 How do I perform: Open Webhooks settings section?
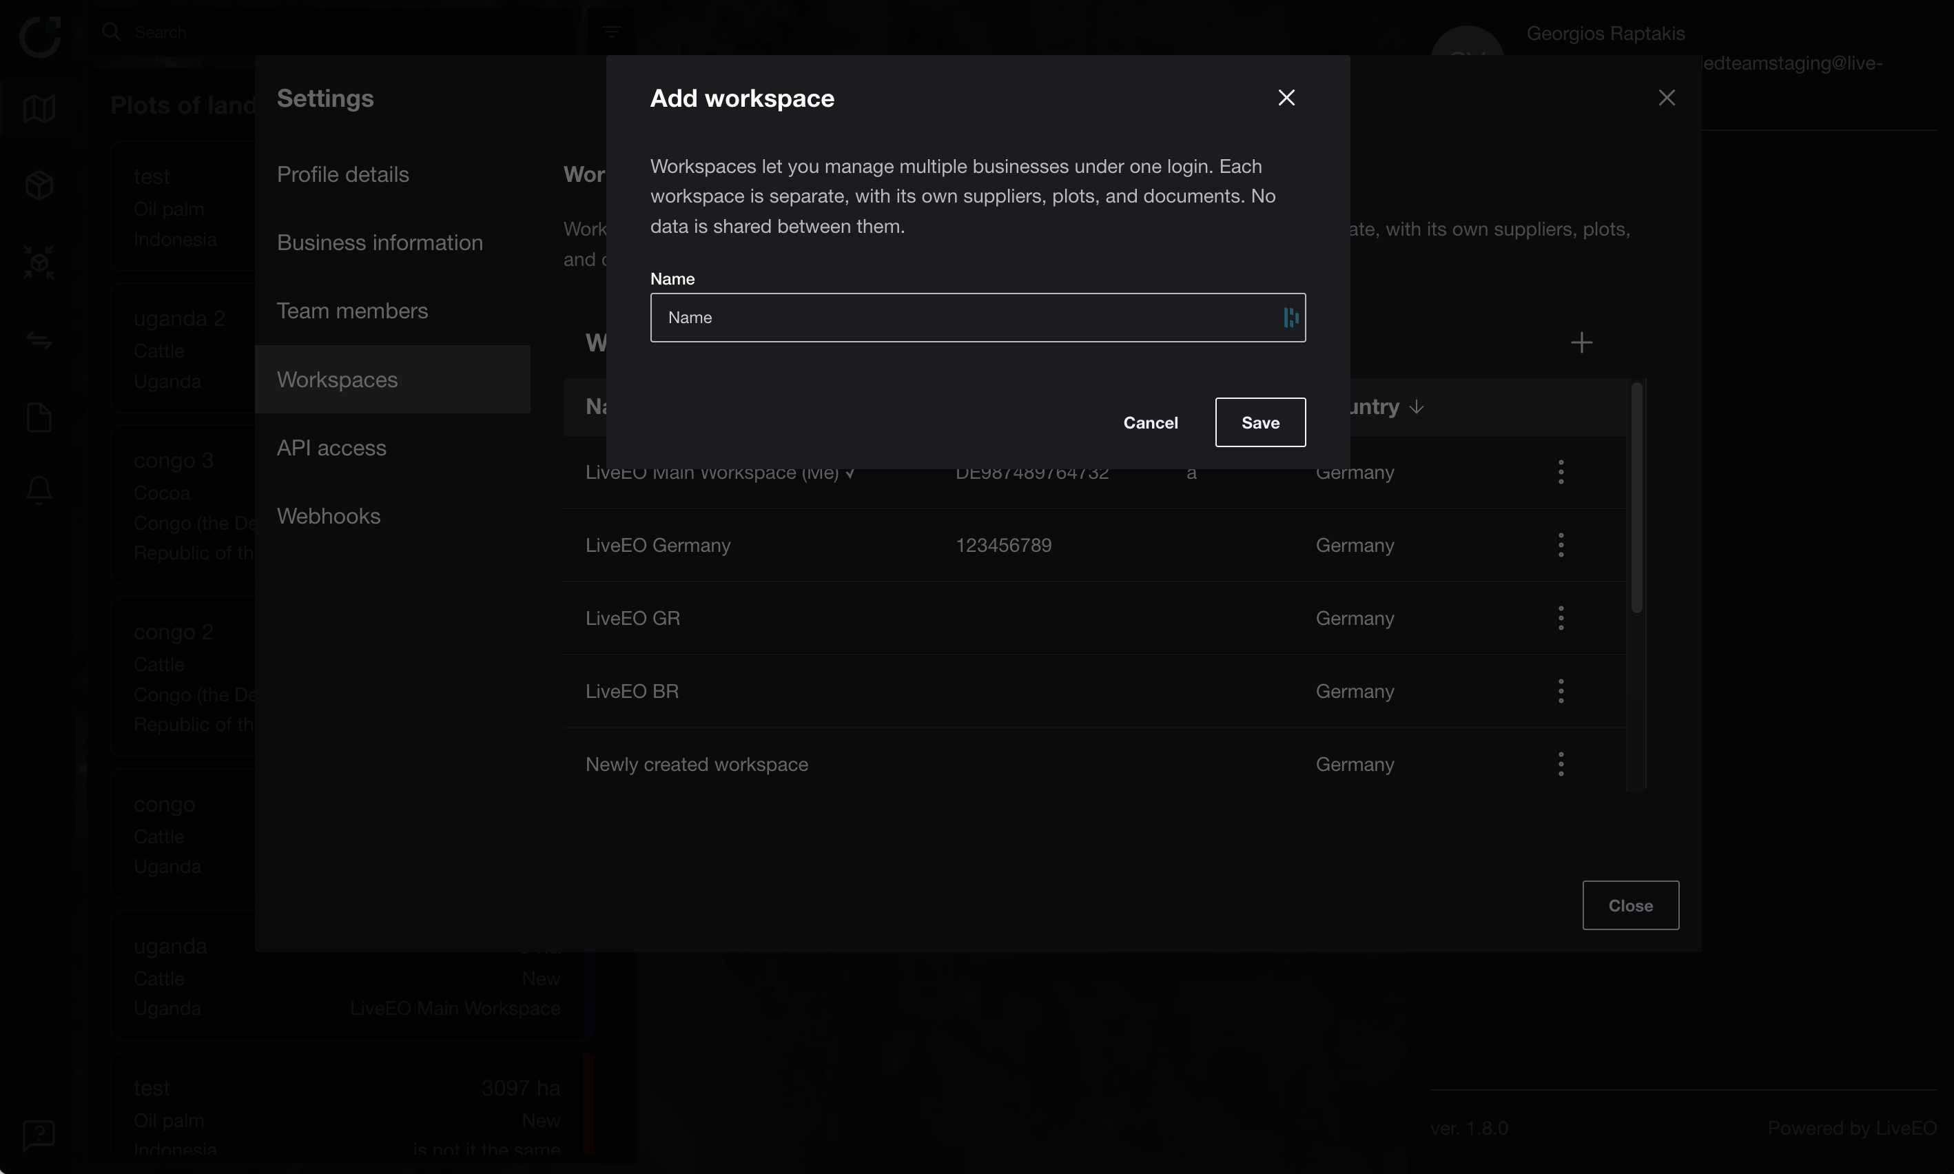[x=328, y=516]
